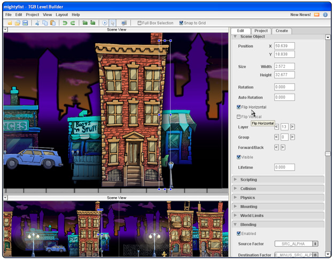Move object back with Forward/Back left arrow
The height and width of the screenshot is (260, 334).
276,147
